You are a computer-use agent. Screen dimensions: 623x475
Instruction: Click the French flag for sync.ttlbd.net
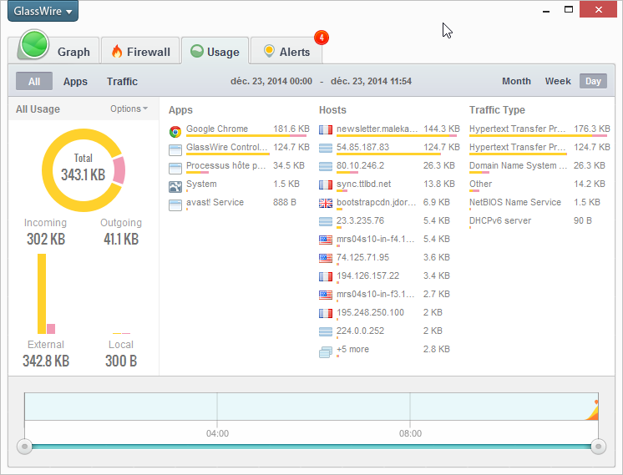click(326, 184)
